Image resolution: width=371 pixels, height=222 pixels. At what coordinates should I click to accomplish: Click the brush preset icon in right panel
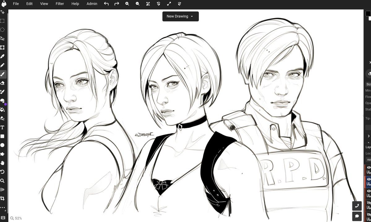click(x=369, y=74)
